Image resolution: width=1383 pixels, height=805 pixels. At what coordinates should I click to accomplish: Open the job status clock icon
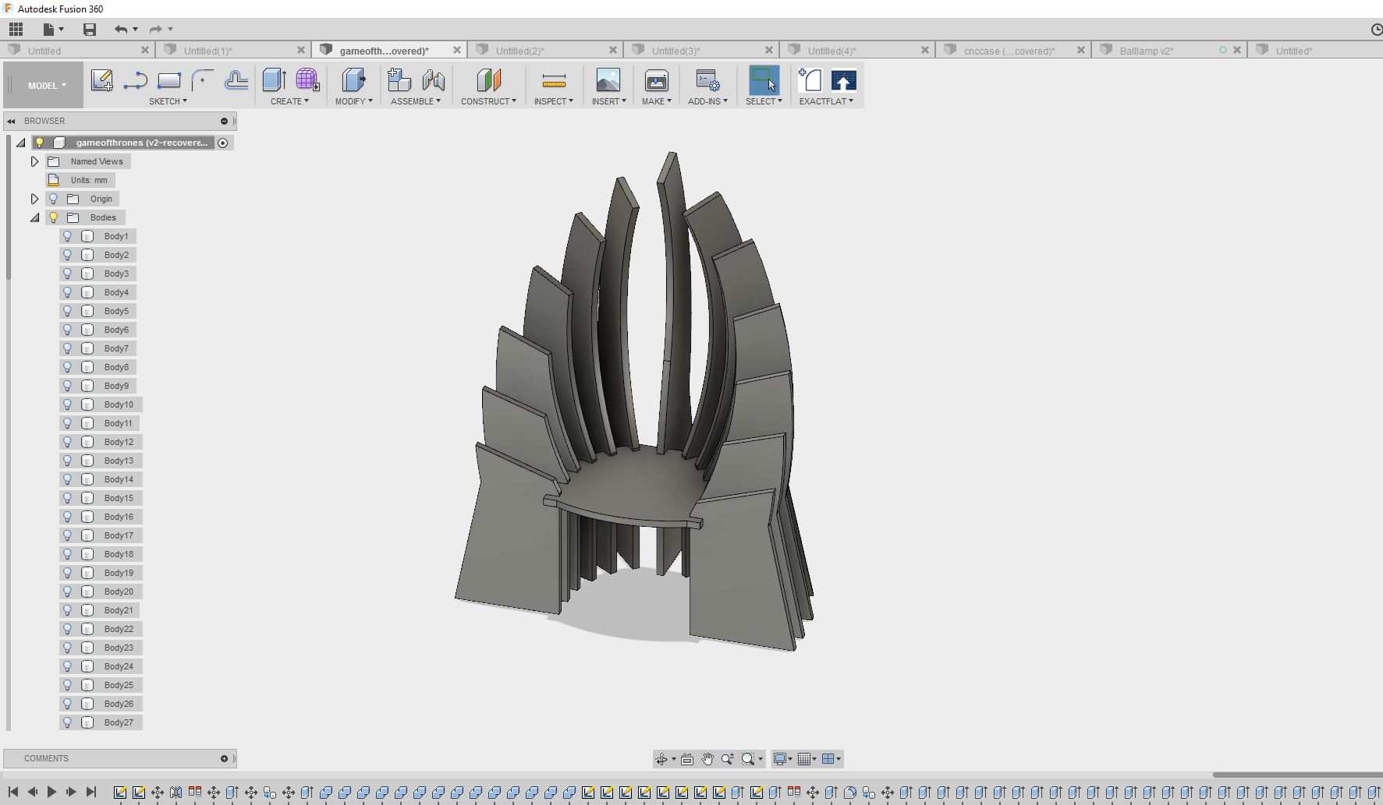(1376, 30)
